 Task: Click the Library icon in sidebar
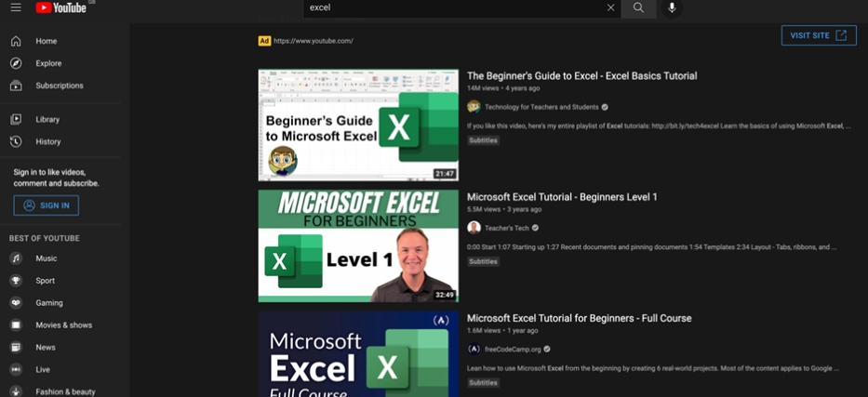(16, 119)
